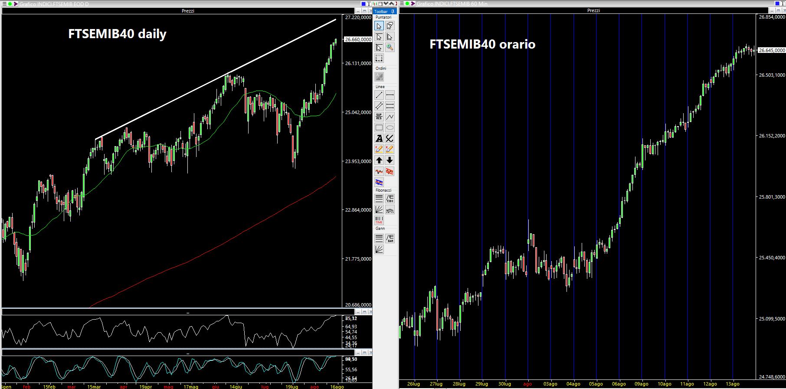Select the Gann fan tool
This screenshot has width=786, height=389.
(x=379, y=249)
